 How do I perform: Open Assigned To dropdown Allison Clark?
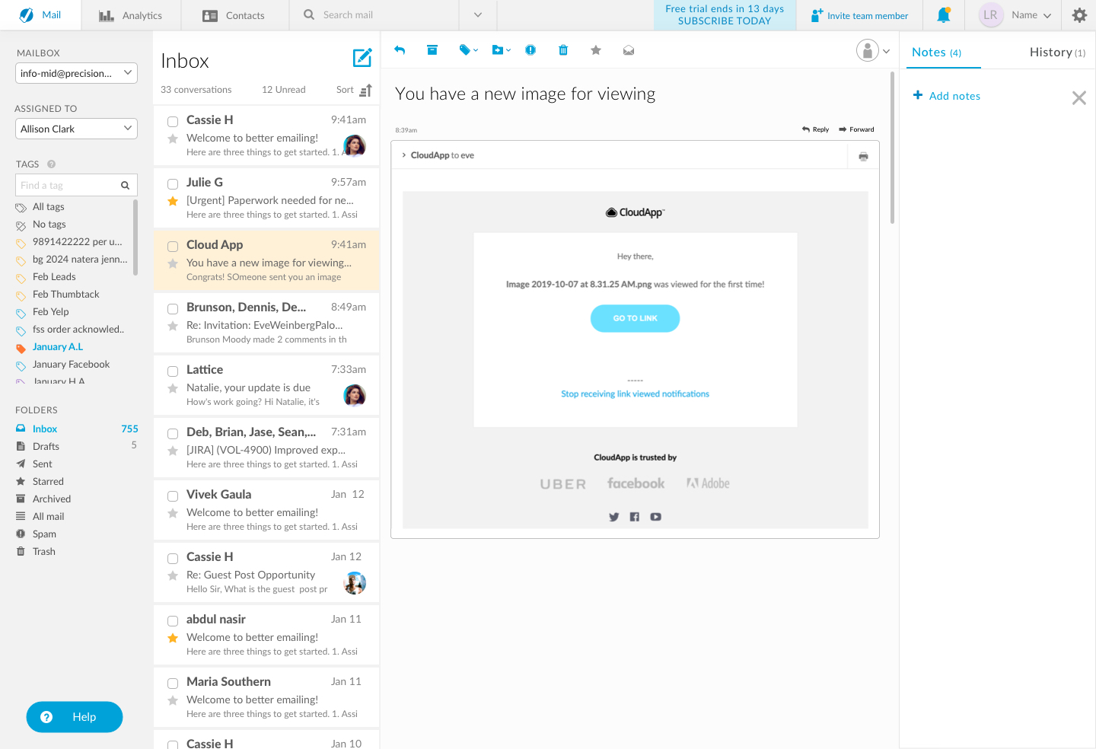(x=76, y=129)
